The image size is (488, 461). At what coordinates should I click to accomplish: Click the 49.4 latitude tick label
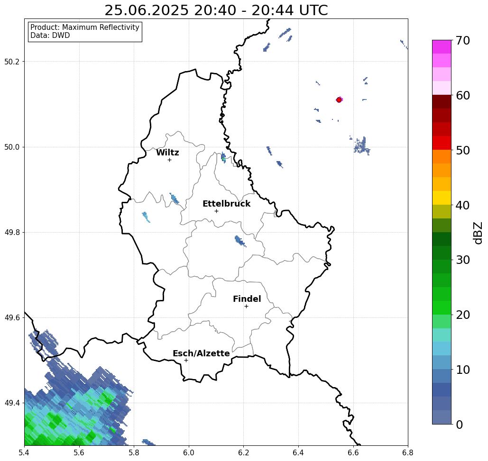click(12, 403)
